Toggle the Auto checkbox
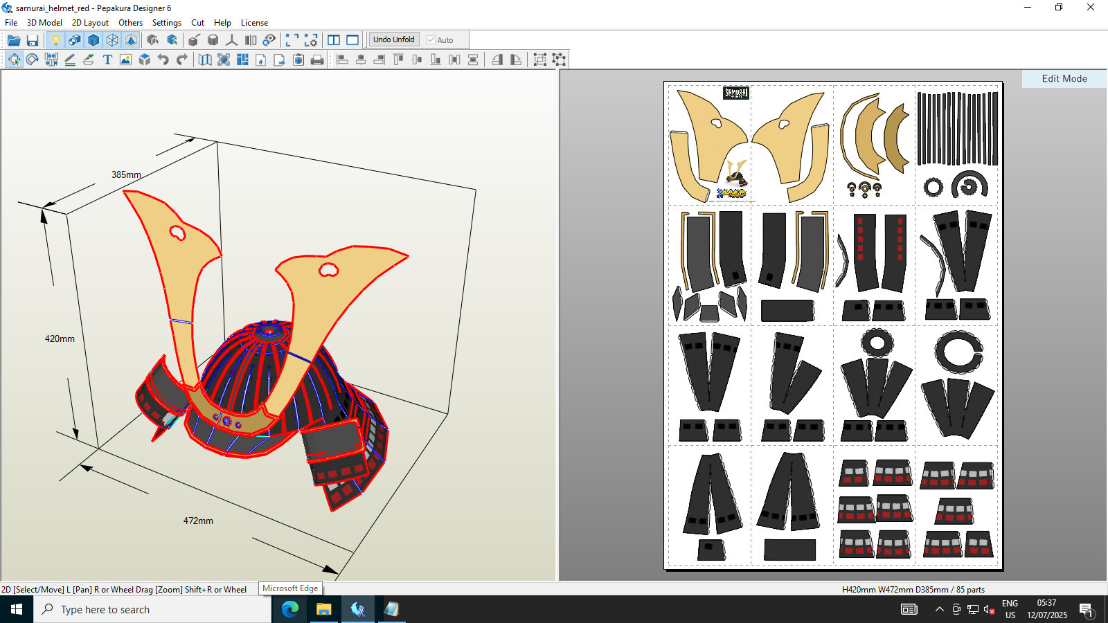 click(431, 40)
